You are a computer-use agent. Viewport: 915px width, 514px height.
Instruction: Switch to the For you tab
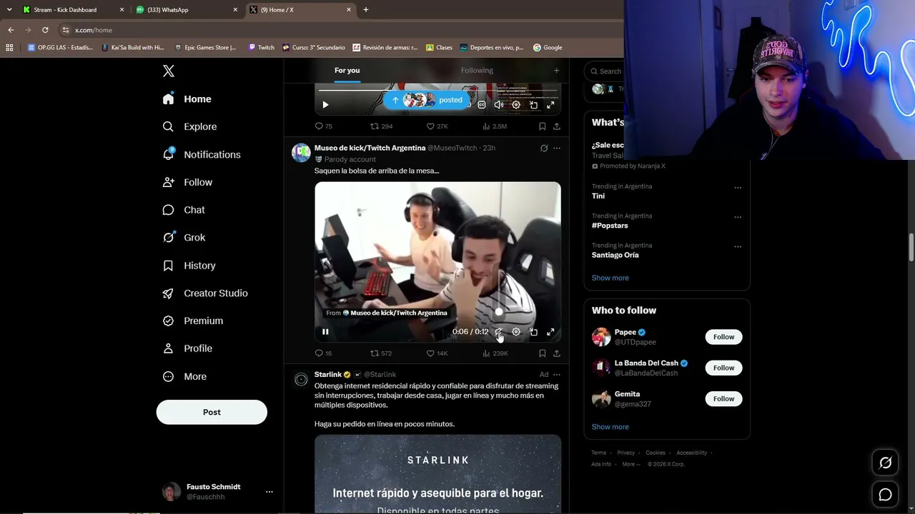click(347, 70)
